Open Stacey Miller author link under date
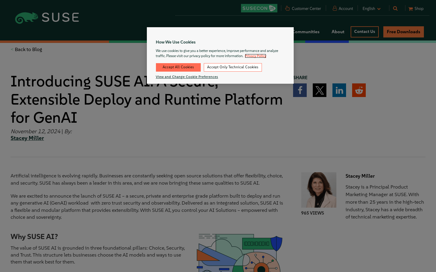Screen dimensions: 436x272 click(27, 138)
